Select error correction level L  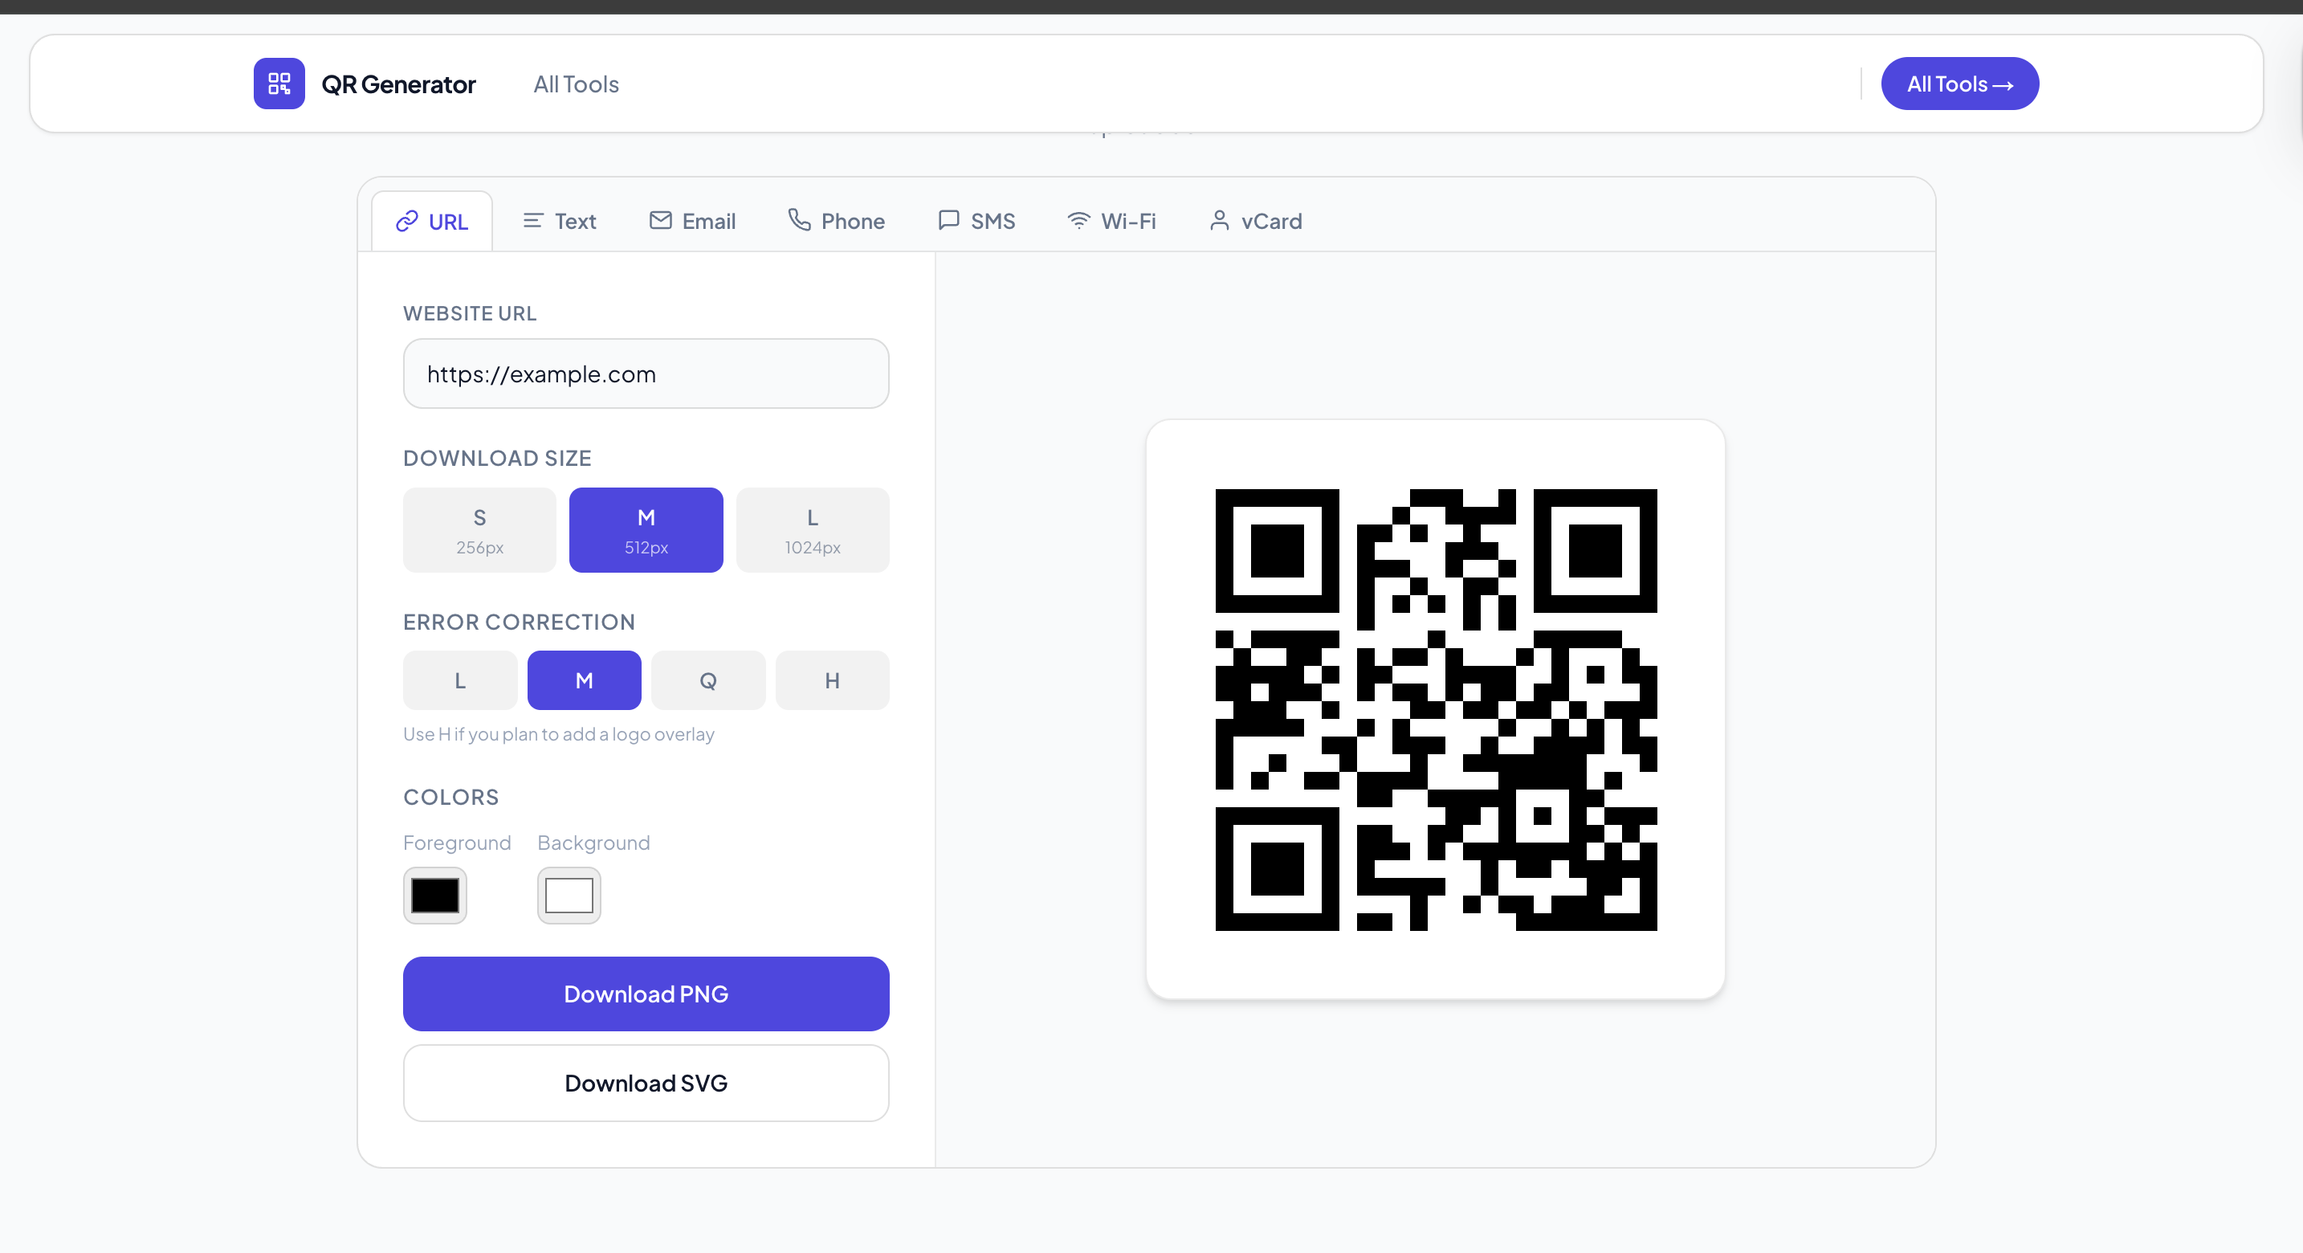(459, 680)
